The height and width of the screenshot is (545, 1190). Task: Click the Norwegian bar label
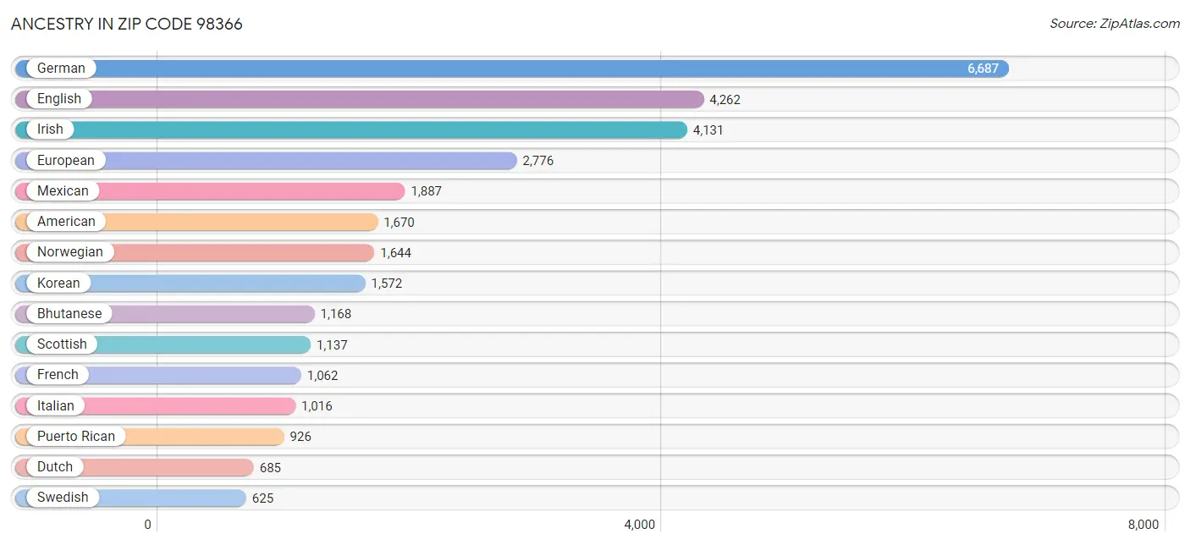pyautogui.click(x=70, y=252)
